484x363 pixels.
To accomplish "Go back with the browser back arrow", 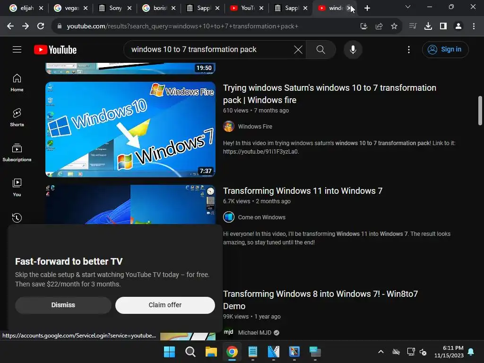I will (10, 26).
